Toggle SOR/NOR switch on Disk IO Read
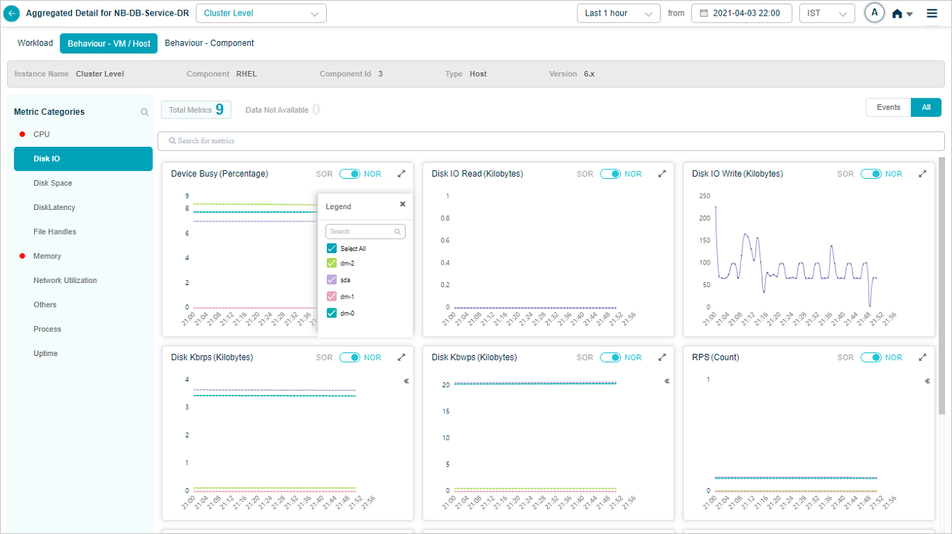The height and width of the screenshot is (534, 952). coord(610,174)
